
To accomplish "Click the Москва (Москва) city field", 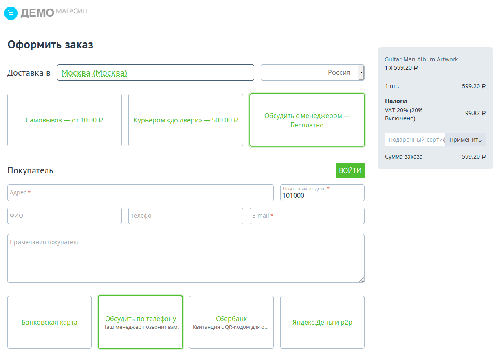I will (155, 72).
